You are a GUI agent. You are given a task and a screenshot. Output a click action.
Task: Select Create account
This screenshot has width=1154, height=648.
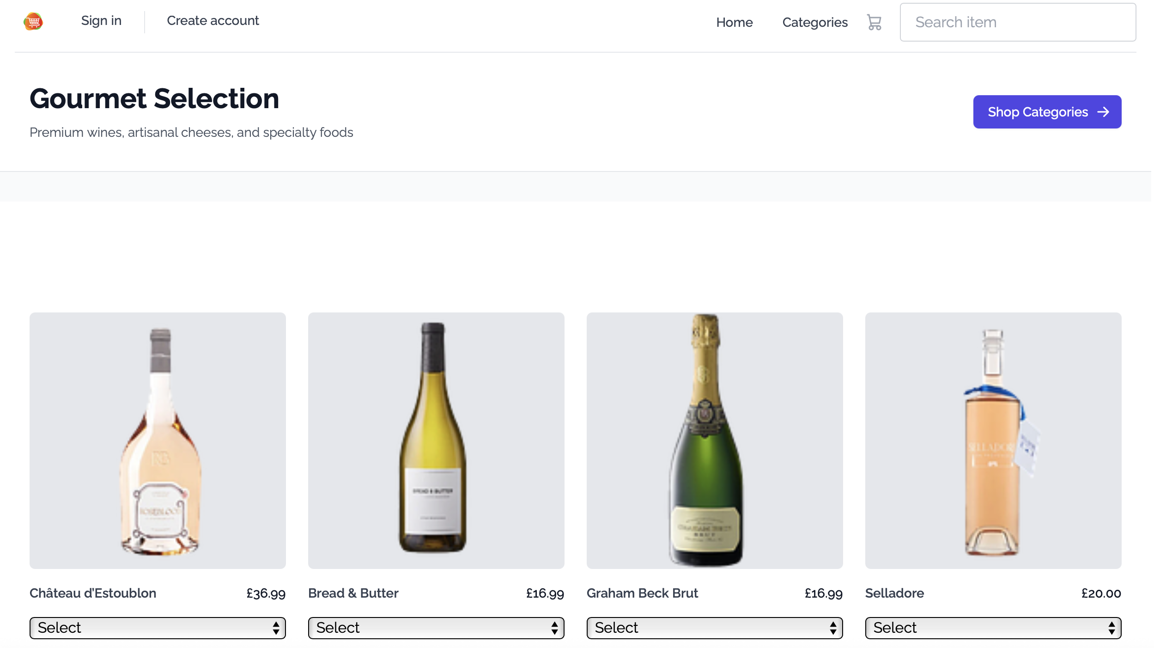click(213, 20)
